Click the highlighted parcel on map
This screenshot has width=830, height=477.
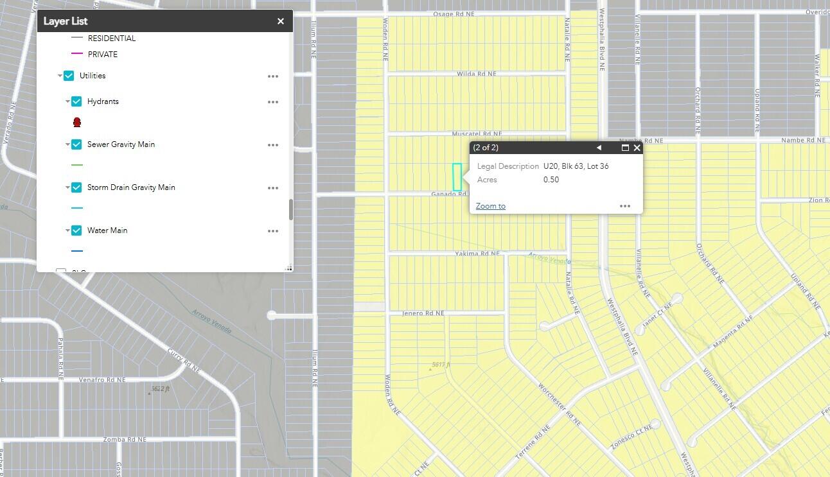click(x=457, y=177)
